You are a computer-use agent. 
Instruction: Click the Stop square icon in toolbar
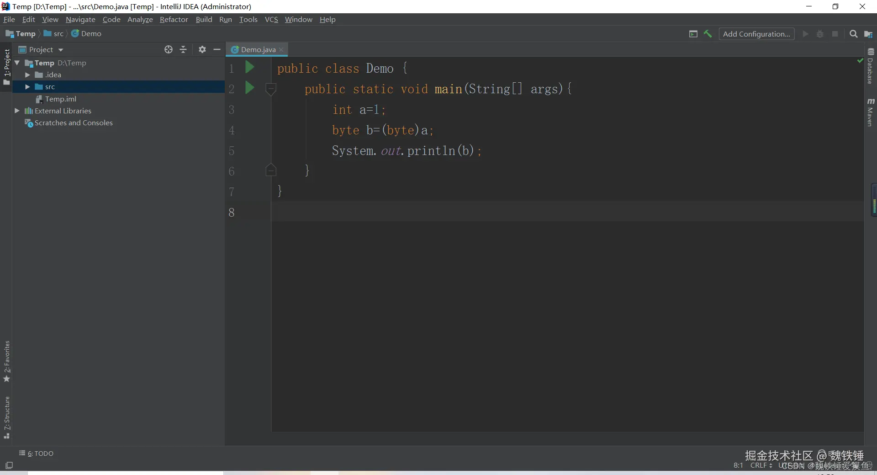point(835,34)
